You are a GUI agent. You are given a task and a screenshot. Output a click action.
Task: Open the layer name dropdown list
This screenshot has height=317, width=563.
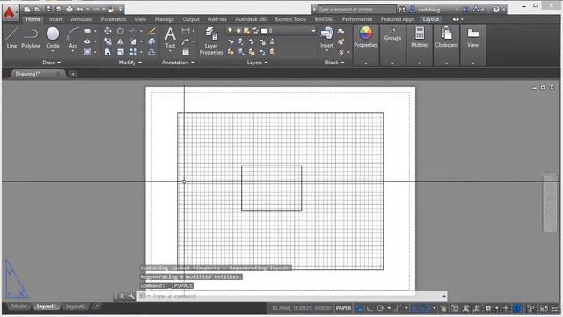coord(313,31)
